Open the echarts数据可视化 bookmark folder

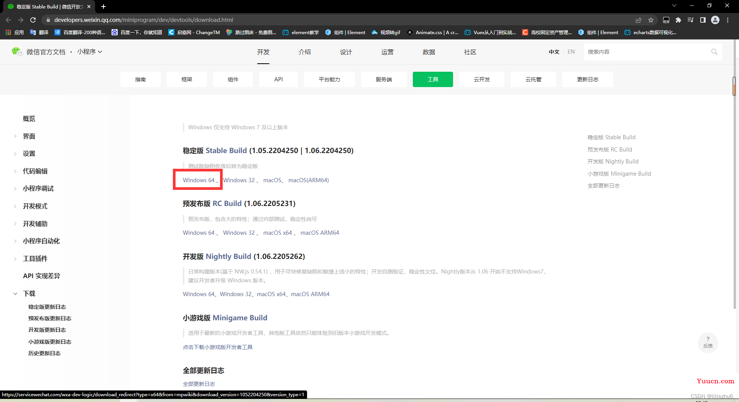coord(651,32)
